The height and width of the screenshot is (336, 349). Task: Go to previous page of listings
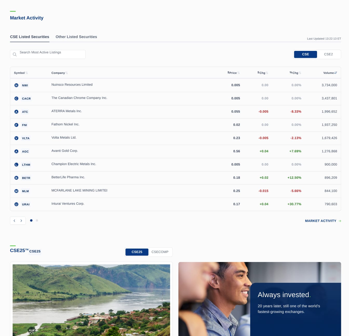point(14,221)
